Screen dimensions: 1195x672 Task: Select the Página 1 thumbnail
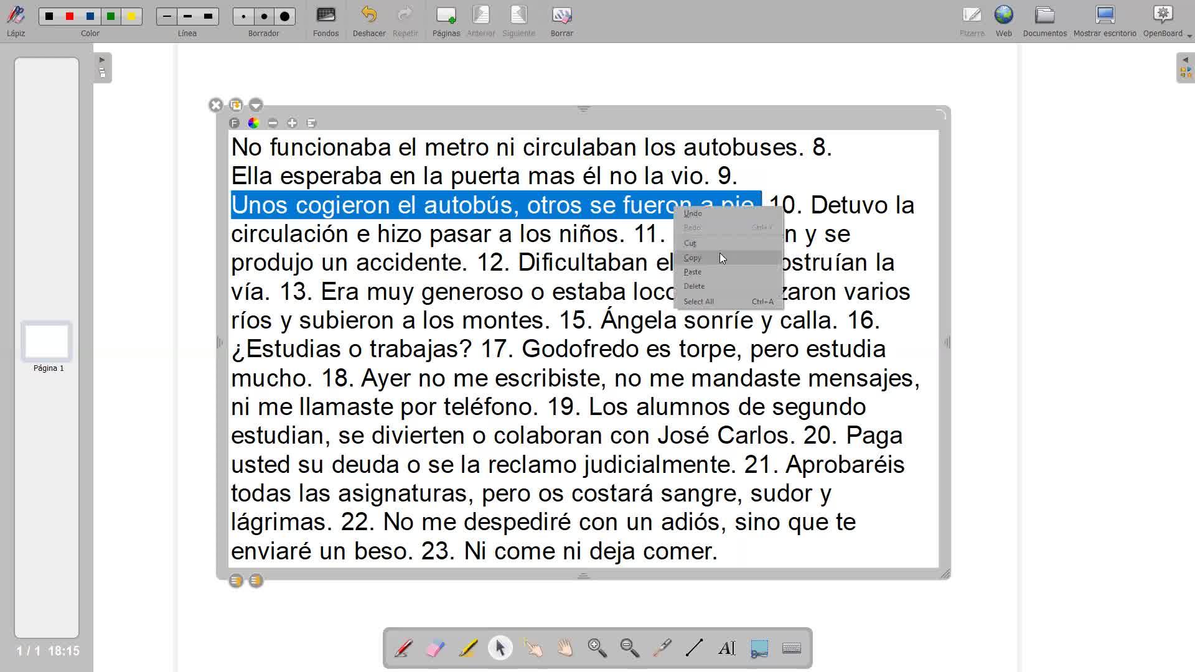47,342
